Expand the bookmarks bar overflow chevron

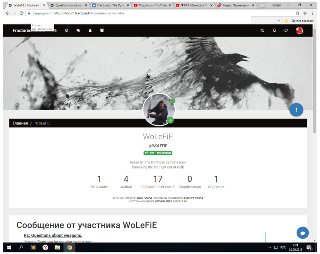279,21
